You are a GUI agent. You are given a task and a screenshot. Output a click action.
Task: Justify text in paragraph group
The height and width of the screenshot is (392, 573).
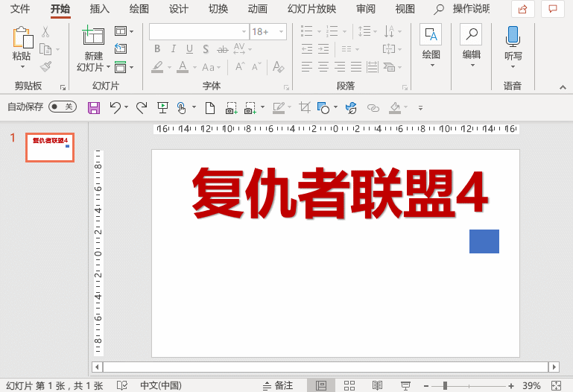[356, 67]
